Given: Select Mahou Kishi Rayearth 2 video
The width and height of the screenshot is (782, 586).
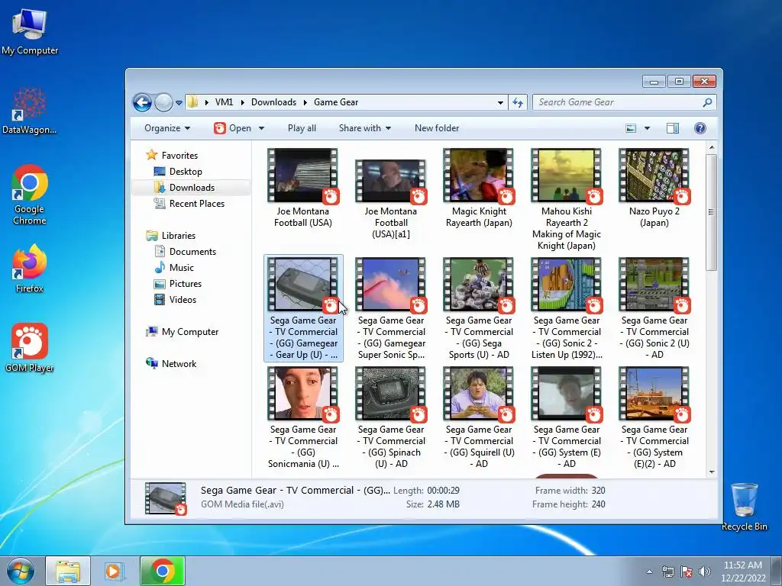Looking at the screenshot, I should click(566, 199).
